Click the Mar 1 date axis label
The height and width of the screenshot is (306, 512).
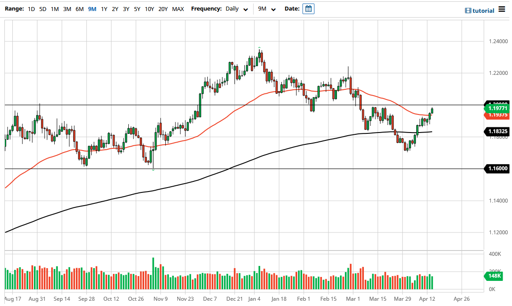(x=353, y=299)
